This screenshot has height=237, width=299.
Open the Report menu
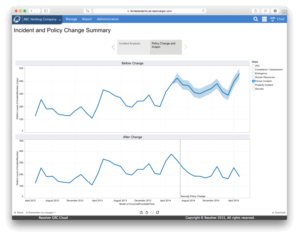click(87, 19)
